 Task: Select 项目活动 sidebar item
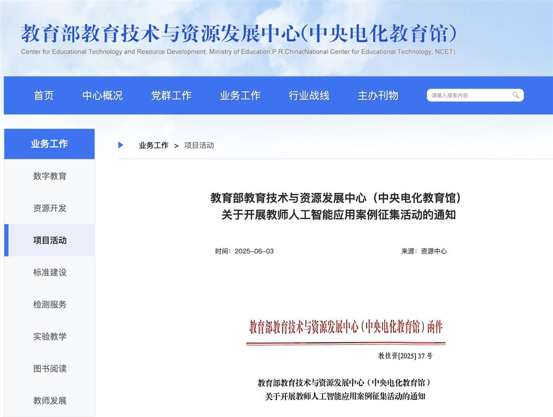(x=50, y=240)
